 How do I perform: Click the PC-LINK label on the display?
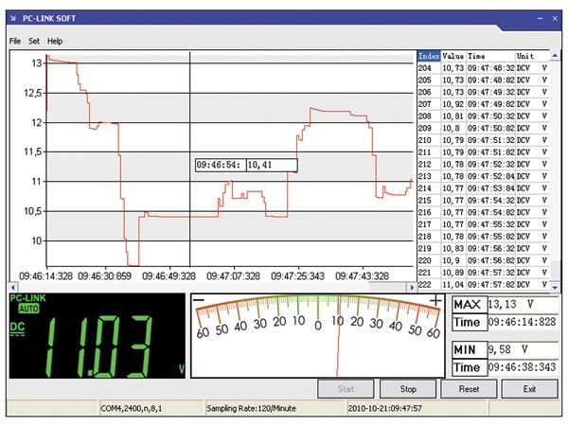(x=27, y=298)
